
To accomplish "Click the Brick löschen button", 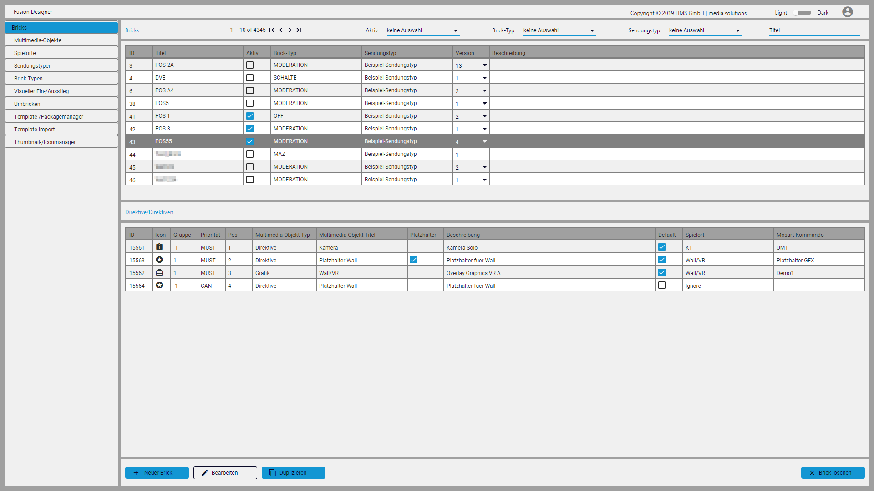I will point(833,473).
